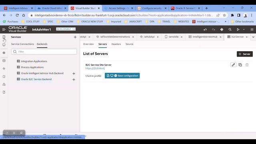Expand the editor tabs overflow chevron
Viewport: 256px width, 144px height.
(253, 37)
